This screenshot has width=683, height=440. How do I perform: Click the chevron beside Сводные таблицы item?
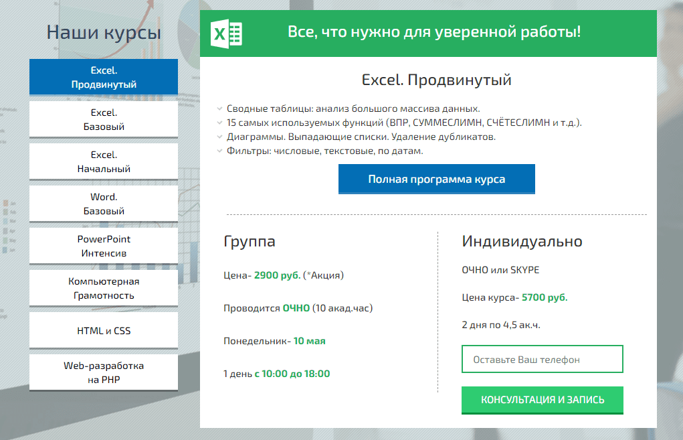point(219,108)
